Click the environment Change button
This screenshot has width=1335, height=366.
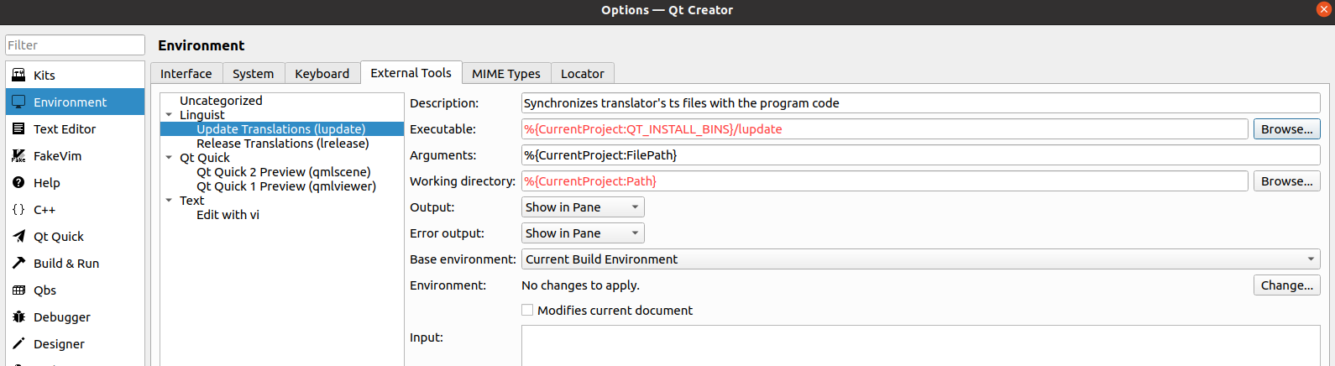[1286, 285]
